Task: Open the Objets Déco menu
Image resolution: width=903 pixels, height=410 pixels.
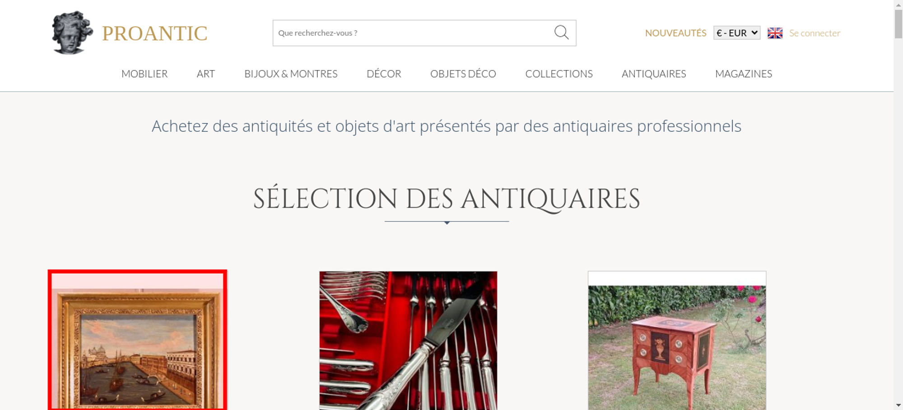Action: (x=463, y=74)
